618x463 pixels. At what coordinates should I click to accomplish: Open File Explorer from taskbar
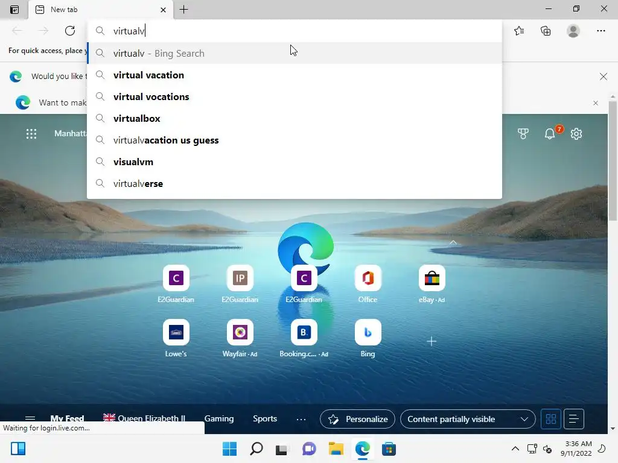(336, 449)
